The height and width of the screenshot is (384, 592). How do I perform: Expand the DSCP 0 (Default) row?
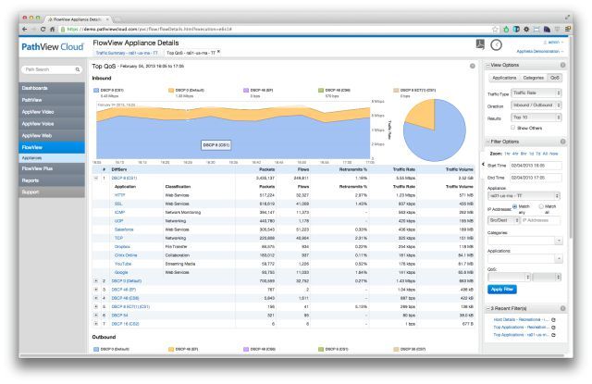(96, 281)
